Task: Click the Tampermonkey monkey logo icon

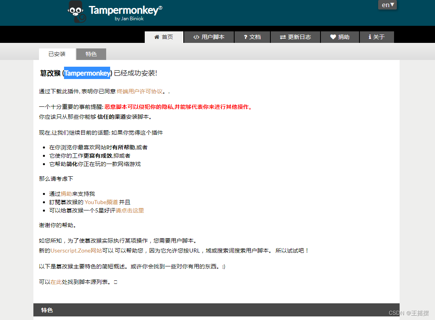Action: pos(77,12)
